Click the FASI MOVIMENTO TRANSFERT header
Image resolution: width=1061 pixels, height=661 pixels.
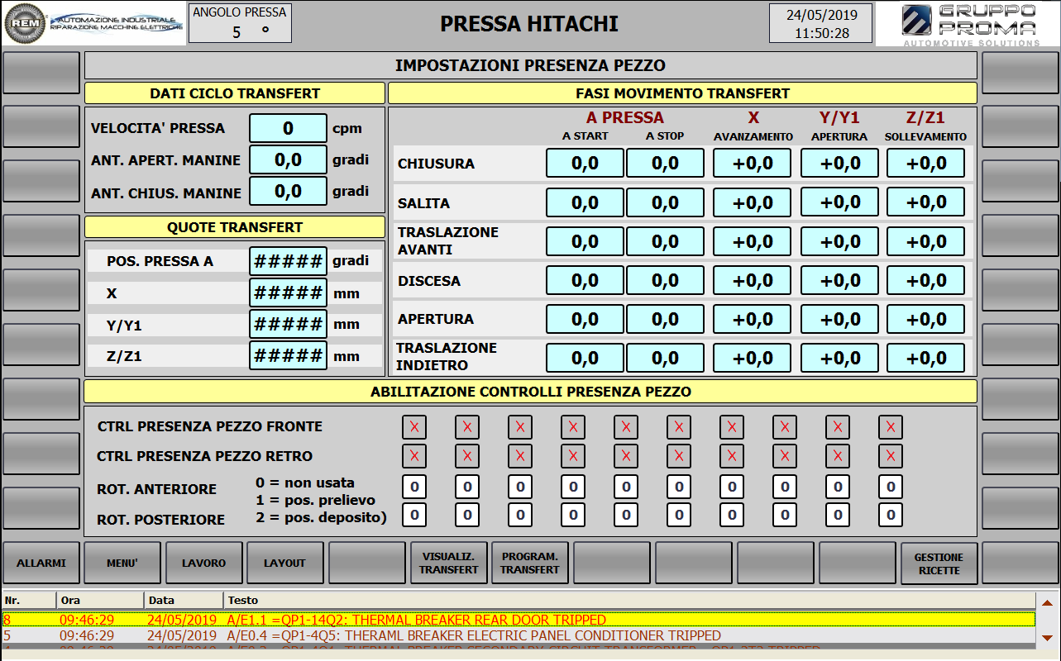pos(683,93)
